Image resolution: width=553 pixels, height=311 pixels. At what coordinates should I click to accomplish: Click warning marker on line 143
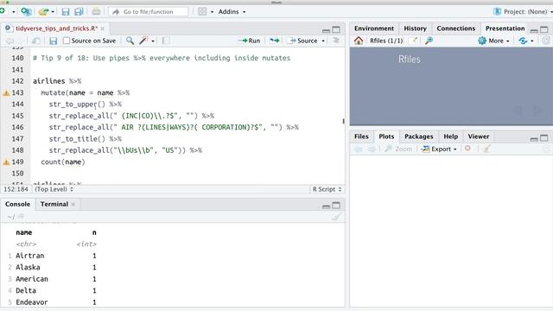pos(6,93)
